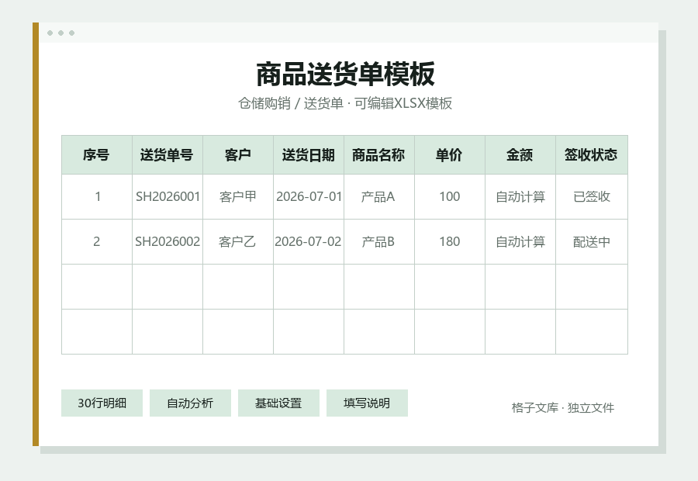Select the unit price 100 cell
Image resolution: width=698 pixels, height=481 pixels.
coord(450,196)
